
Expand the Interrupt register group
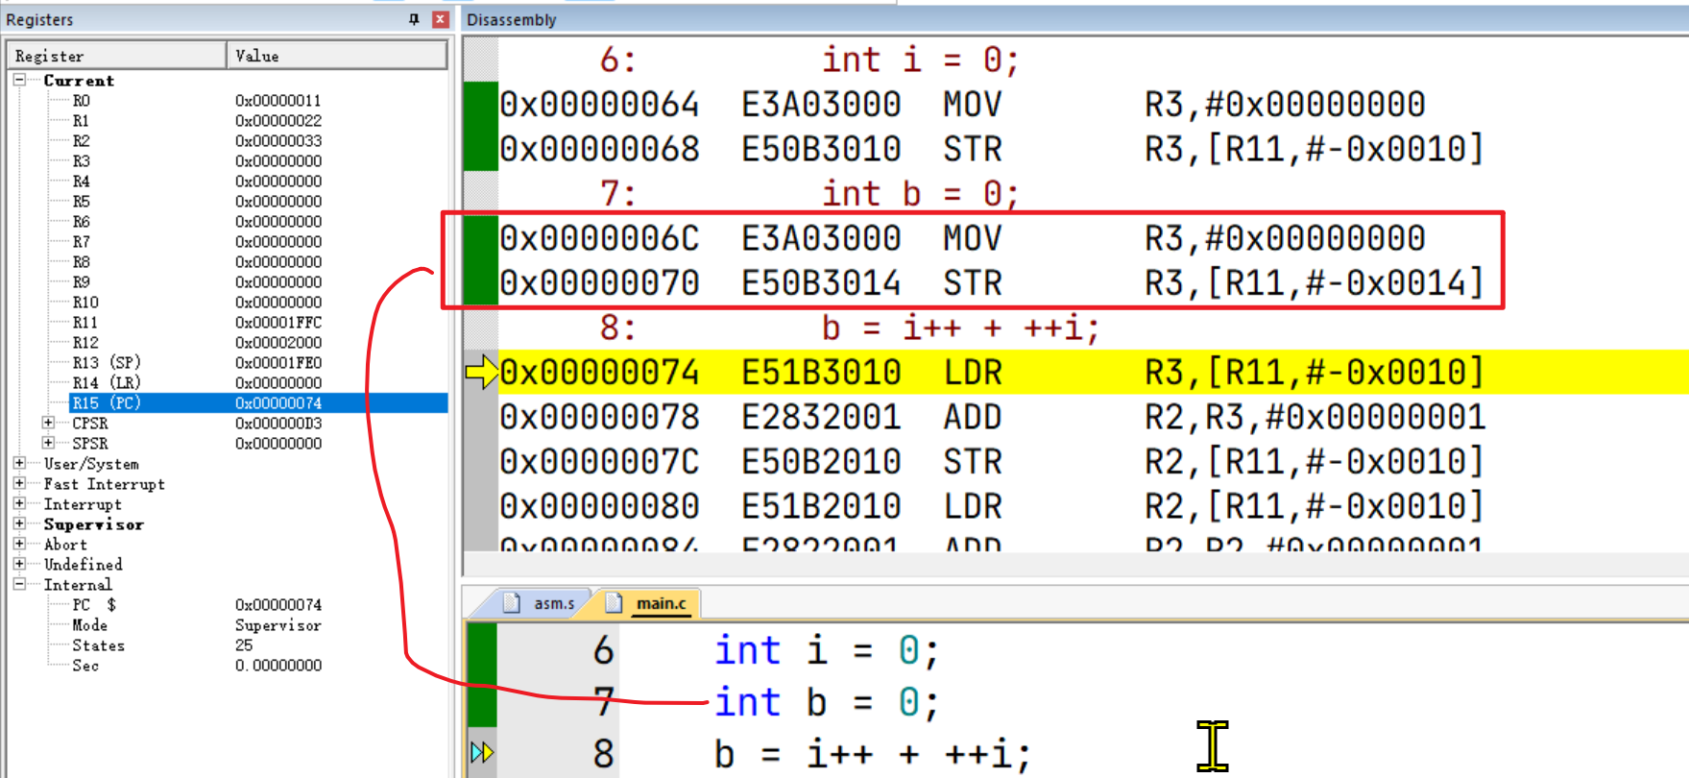coord(19,503)
